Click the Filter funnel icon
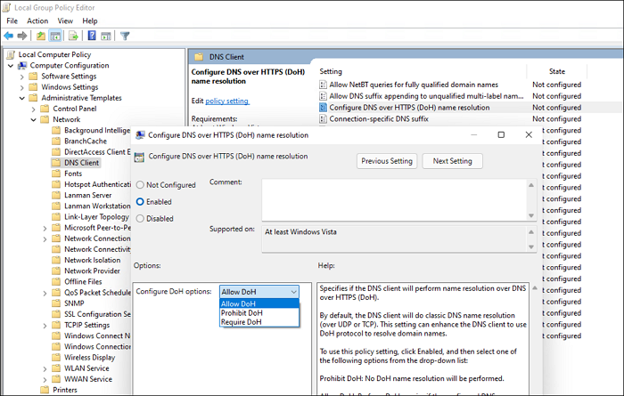 click(x=125, y=36)
